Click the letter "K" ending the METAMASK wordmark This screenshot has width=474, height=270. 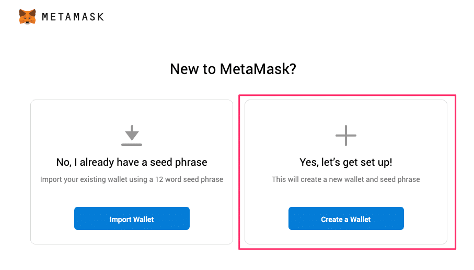pyautogui.click(x=100, y=17)
